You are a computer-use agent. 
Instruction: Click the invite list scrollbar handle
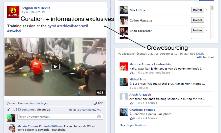(x=212, y=8)
